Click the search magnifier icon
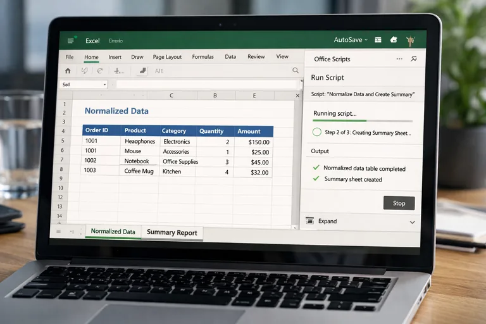The image size is (486, 324). (296, 70)
